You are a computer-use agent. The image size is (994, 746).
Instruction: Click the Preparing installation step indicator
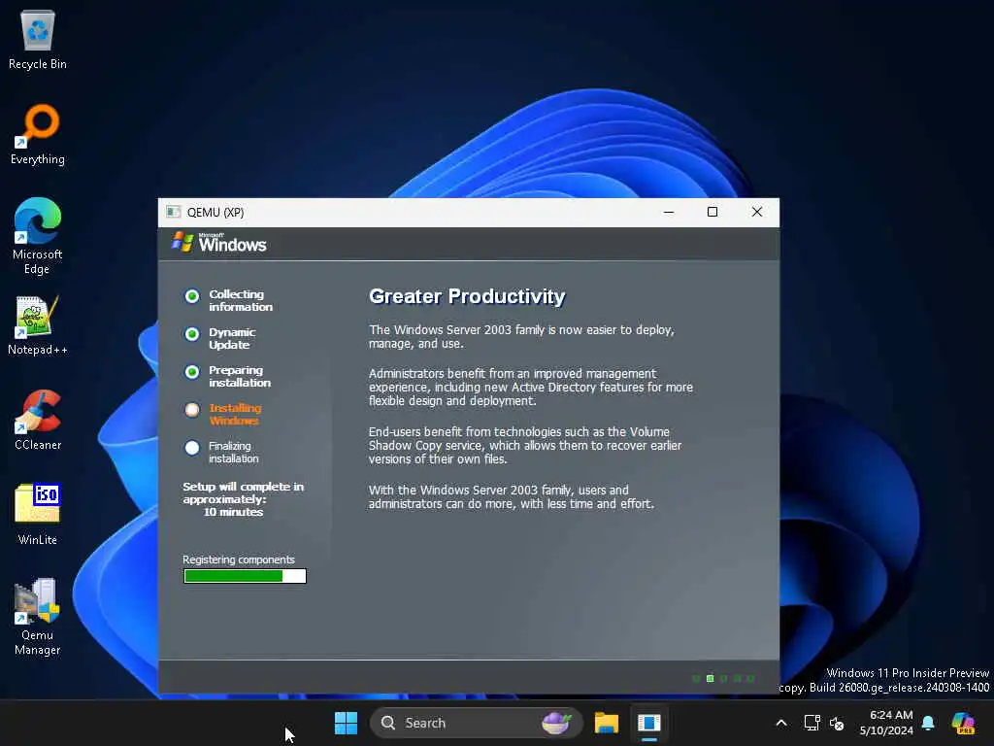(x=192, y=372)
